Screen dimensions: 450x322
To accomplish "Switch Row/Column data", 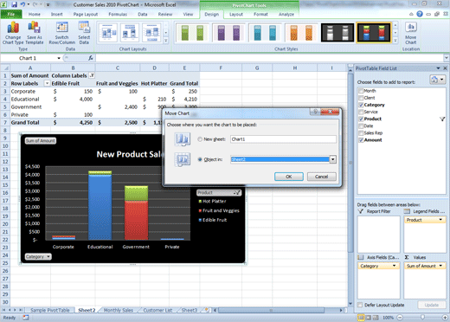I will point(61,33).
